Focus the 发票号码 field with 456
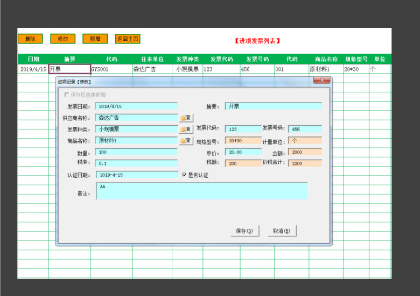The width and height of the screenshot is (420, 296). (305, 129)
